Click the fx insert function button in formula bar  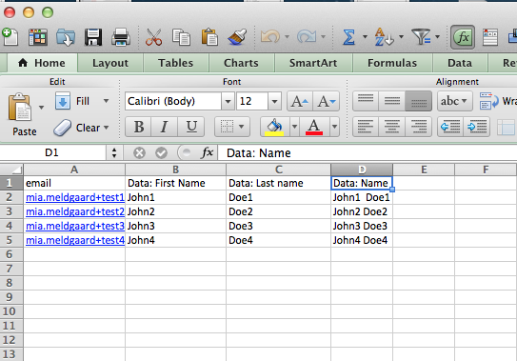pos(208,152)
